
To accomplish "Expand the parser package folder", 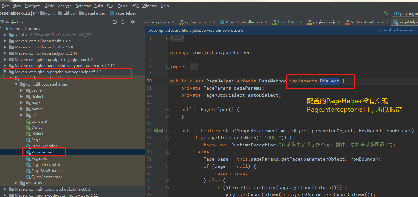I will point(22,109).
